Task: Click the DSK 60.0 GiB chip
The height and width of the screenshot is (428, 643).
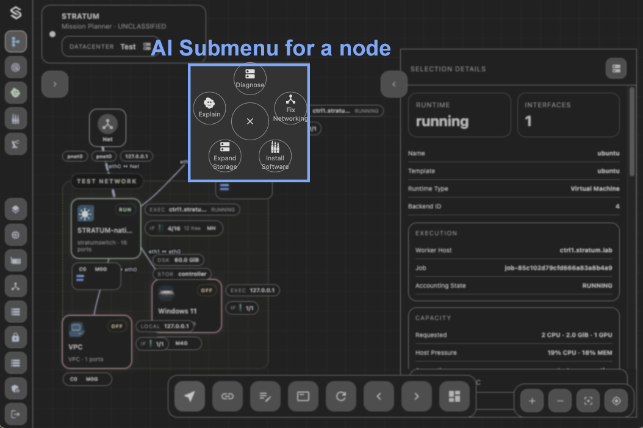Action: tap(178, 260)
